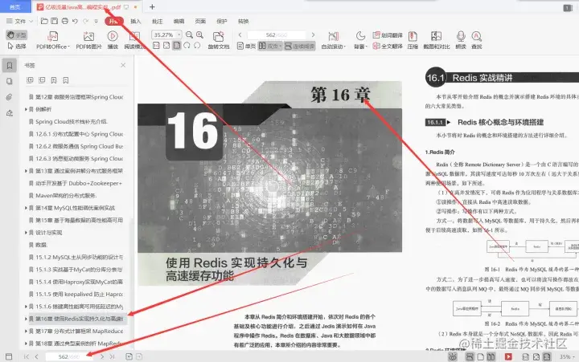Open the 旋转文档 rotate document tool
The width and height of the screenshot is (579, 362).
(x=219, y=40)
